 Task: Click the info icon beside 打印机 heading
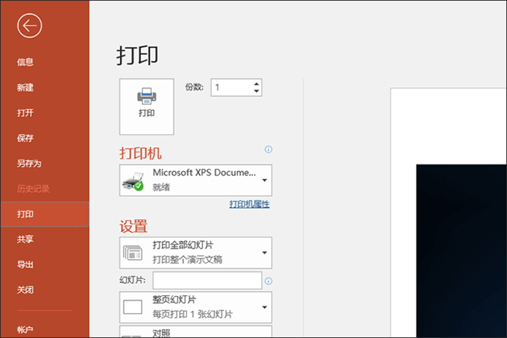[x=268, y=150]
